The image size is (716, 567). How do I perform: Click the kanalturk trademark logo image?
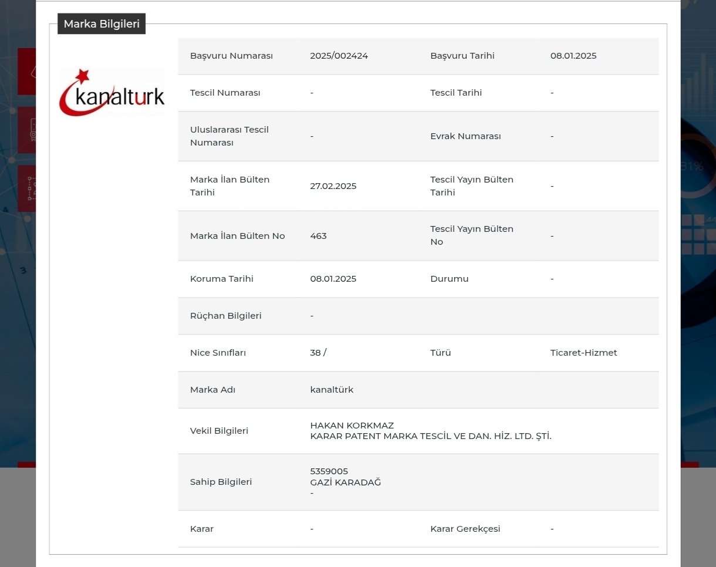pyautogui.click(x=112, y=93)
